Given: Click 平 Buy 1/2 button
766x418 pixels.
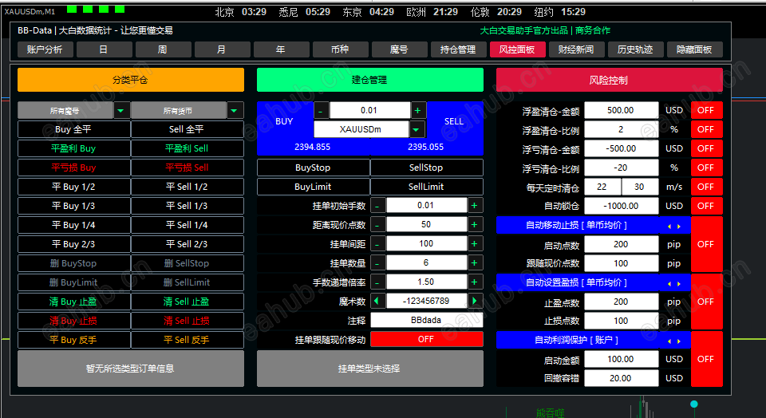Looking at the screenshot, I should click(73, 187).
